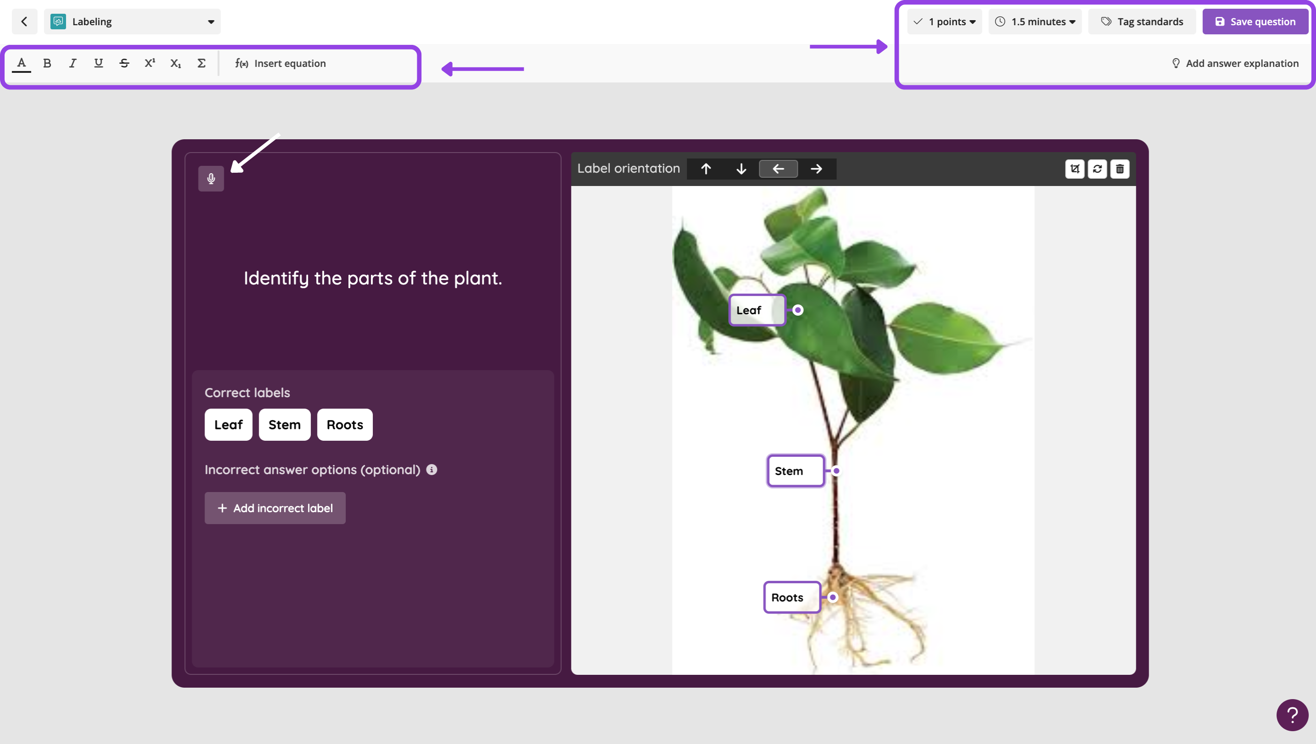Click the question text 'Identify the parts of the plant.'

373,279
